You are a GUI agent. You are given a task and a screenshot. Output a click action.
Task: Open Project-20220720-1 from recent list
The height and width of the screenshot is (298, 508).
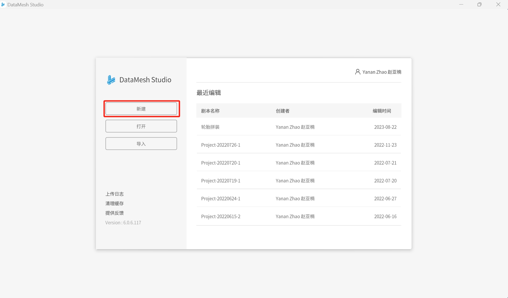coord(299,163)
